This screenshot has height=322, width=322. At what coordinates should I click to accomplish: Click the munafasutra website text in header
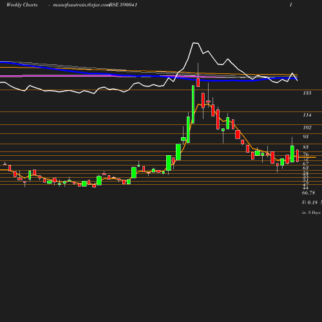click(81, 5)
